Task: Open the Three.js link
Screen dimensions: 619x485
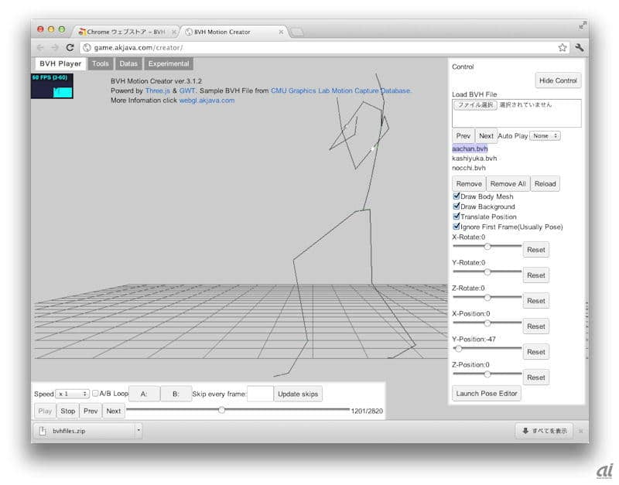Action: click(x=158, y=91)
